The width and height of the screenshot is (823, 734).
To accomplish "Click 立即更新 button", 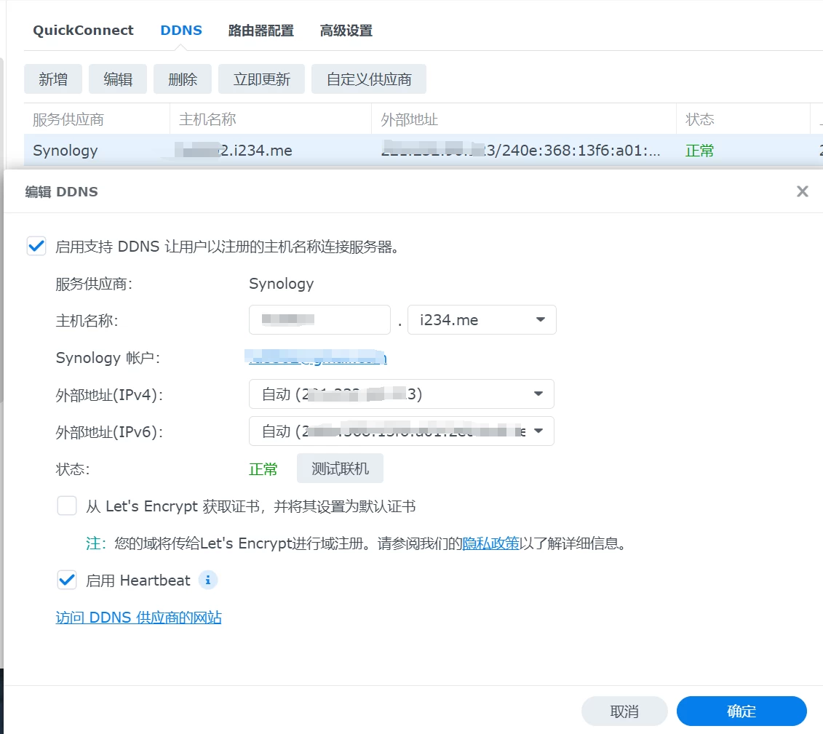I will pyautogui.click(x=261, y=79).
